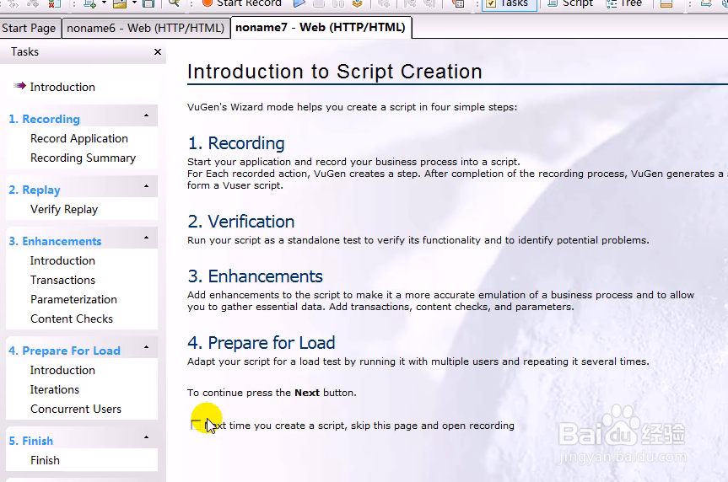The image size is (728, 482).
Task: Open Iterations task
Action: tap(55, 389)
